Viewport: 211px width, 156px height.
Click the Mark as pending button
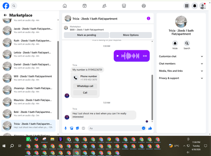(87, 35)
